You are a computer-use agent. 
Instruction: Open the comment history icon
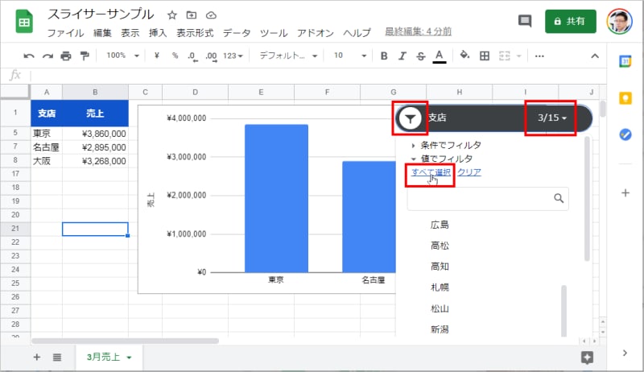(x=525, y=21)
